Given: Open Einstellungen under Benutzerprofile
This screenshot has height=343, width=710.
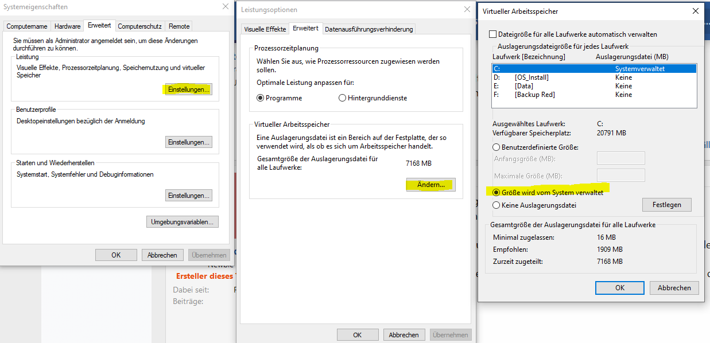Looking at the screenshot, I should (188, 142).
